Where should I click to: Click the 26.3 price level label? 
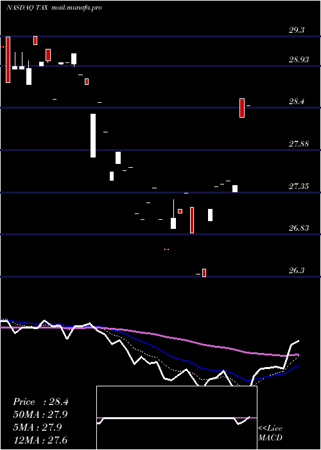click(297, 271)
